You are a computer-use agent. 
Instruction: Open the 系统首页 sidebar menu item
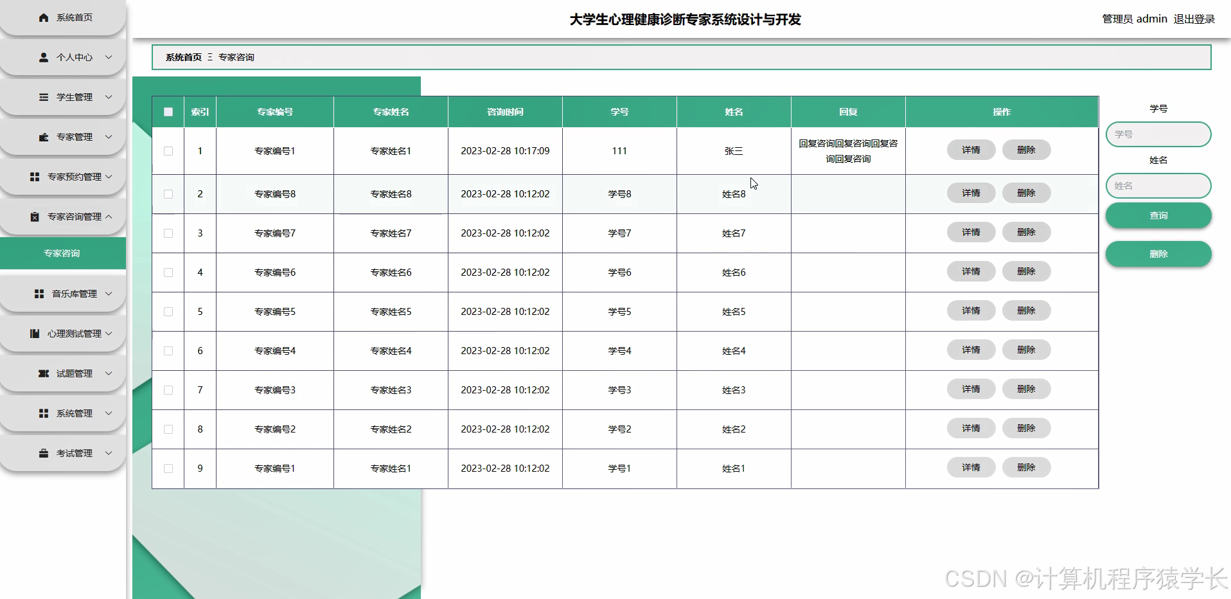click(x=63, y=17)
